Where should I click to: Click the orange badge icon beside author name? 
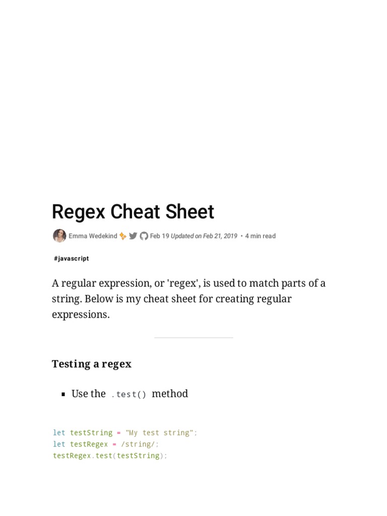pos(123,236)
